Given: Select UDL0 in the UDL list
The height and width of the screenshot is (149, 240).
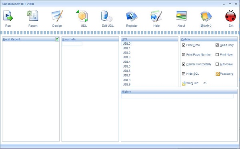Looking at the screenshot, I should coord(126,44).
